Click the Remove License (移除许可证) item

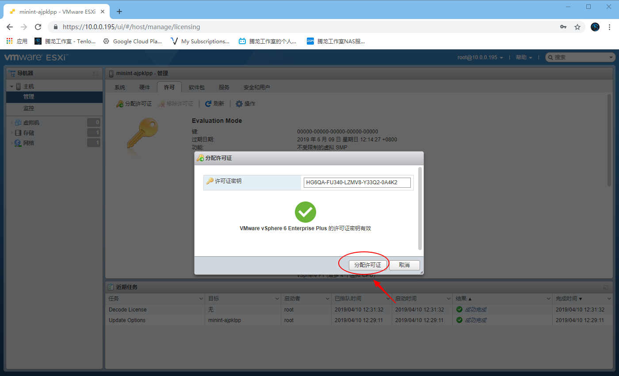(176, 104)
